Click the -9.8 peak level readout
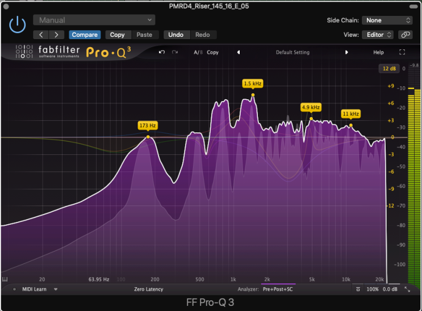This screenshot has height=311, width=422. (414, 65)
